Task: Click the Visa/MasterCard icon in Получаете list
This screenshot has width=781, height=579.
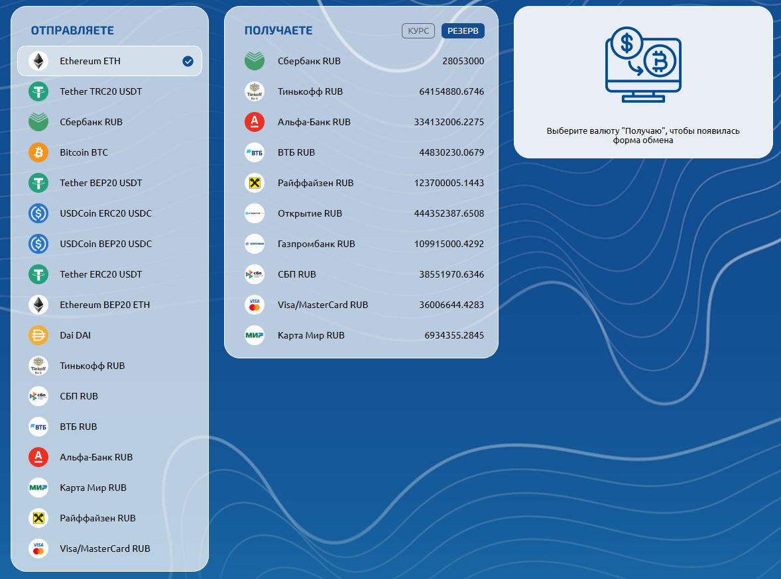Action: click(255, 305)
